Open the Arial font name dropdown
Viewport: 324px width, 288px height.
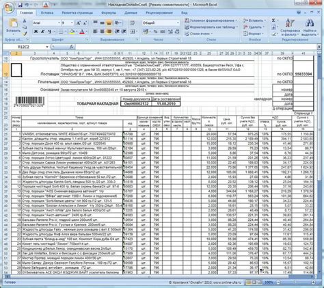59,23
